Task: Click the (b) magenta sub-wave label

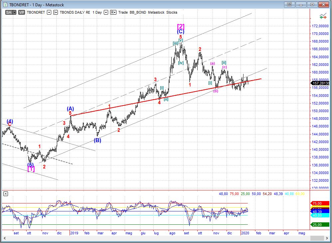Action: pyautogui.click(x=216, y=91)
